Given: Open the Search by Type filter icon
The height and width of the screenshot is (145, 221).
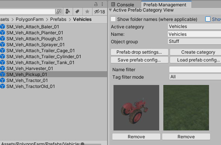Looking at the screenshot, I should coord(68,12).
